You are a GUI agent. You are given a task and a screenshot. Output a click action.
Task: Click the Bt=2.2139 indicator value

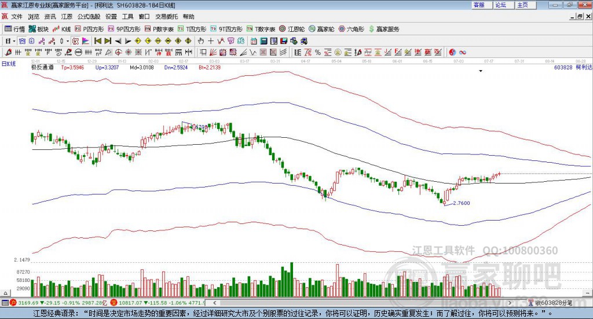click(210, 67)
